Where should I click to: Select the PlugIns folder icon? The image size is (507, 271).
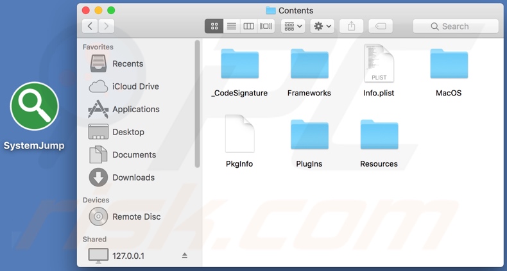coord(309,135)
